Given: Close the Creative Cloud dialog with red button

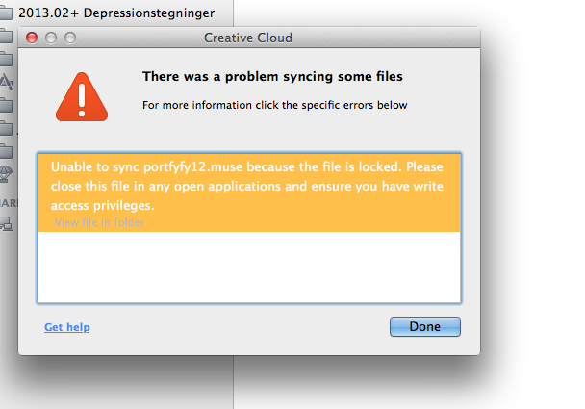Looking at the screenshot, I should click(x=32, y=38).
